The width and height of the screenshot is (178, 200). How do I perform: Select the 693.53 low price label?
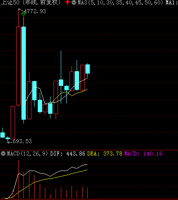point(22,141)
